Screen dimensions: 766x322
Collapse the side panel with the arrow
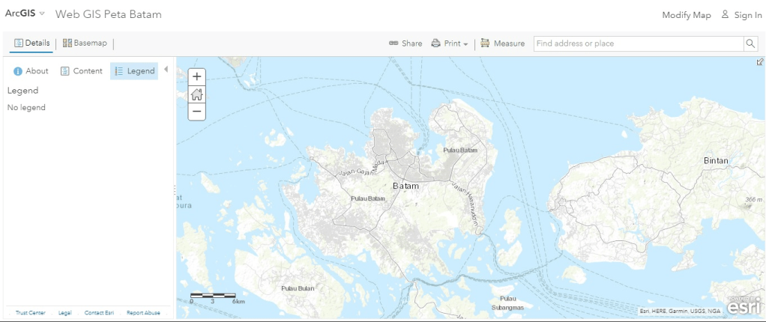166,70
